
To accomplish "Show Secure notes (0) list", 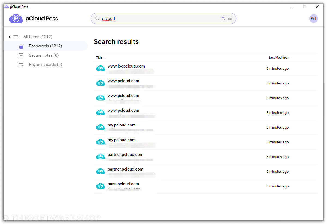I will [x=44, y=55].
